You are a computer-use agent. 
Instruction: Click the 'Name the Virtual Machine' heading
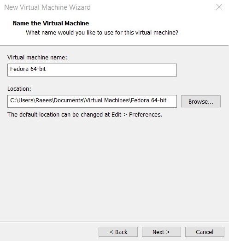[x=51, y=24]
